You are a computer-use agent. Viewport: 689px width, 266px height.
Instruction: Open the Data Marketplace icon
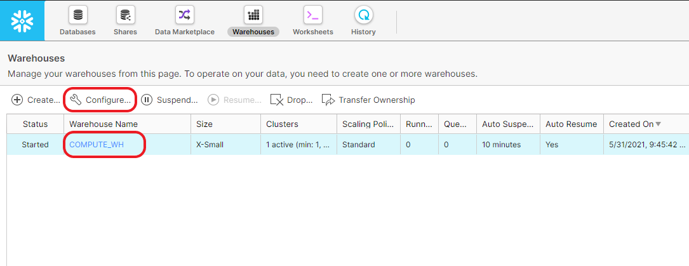pos(184,15)
